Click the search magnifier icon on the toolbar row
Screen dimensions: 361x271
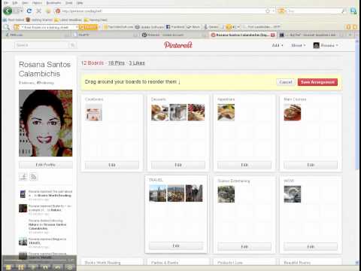7,27
